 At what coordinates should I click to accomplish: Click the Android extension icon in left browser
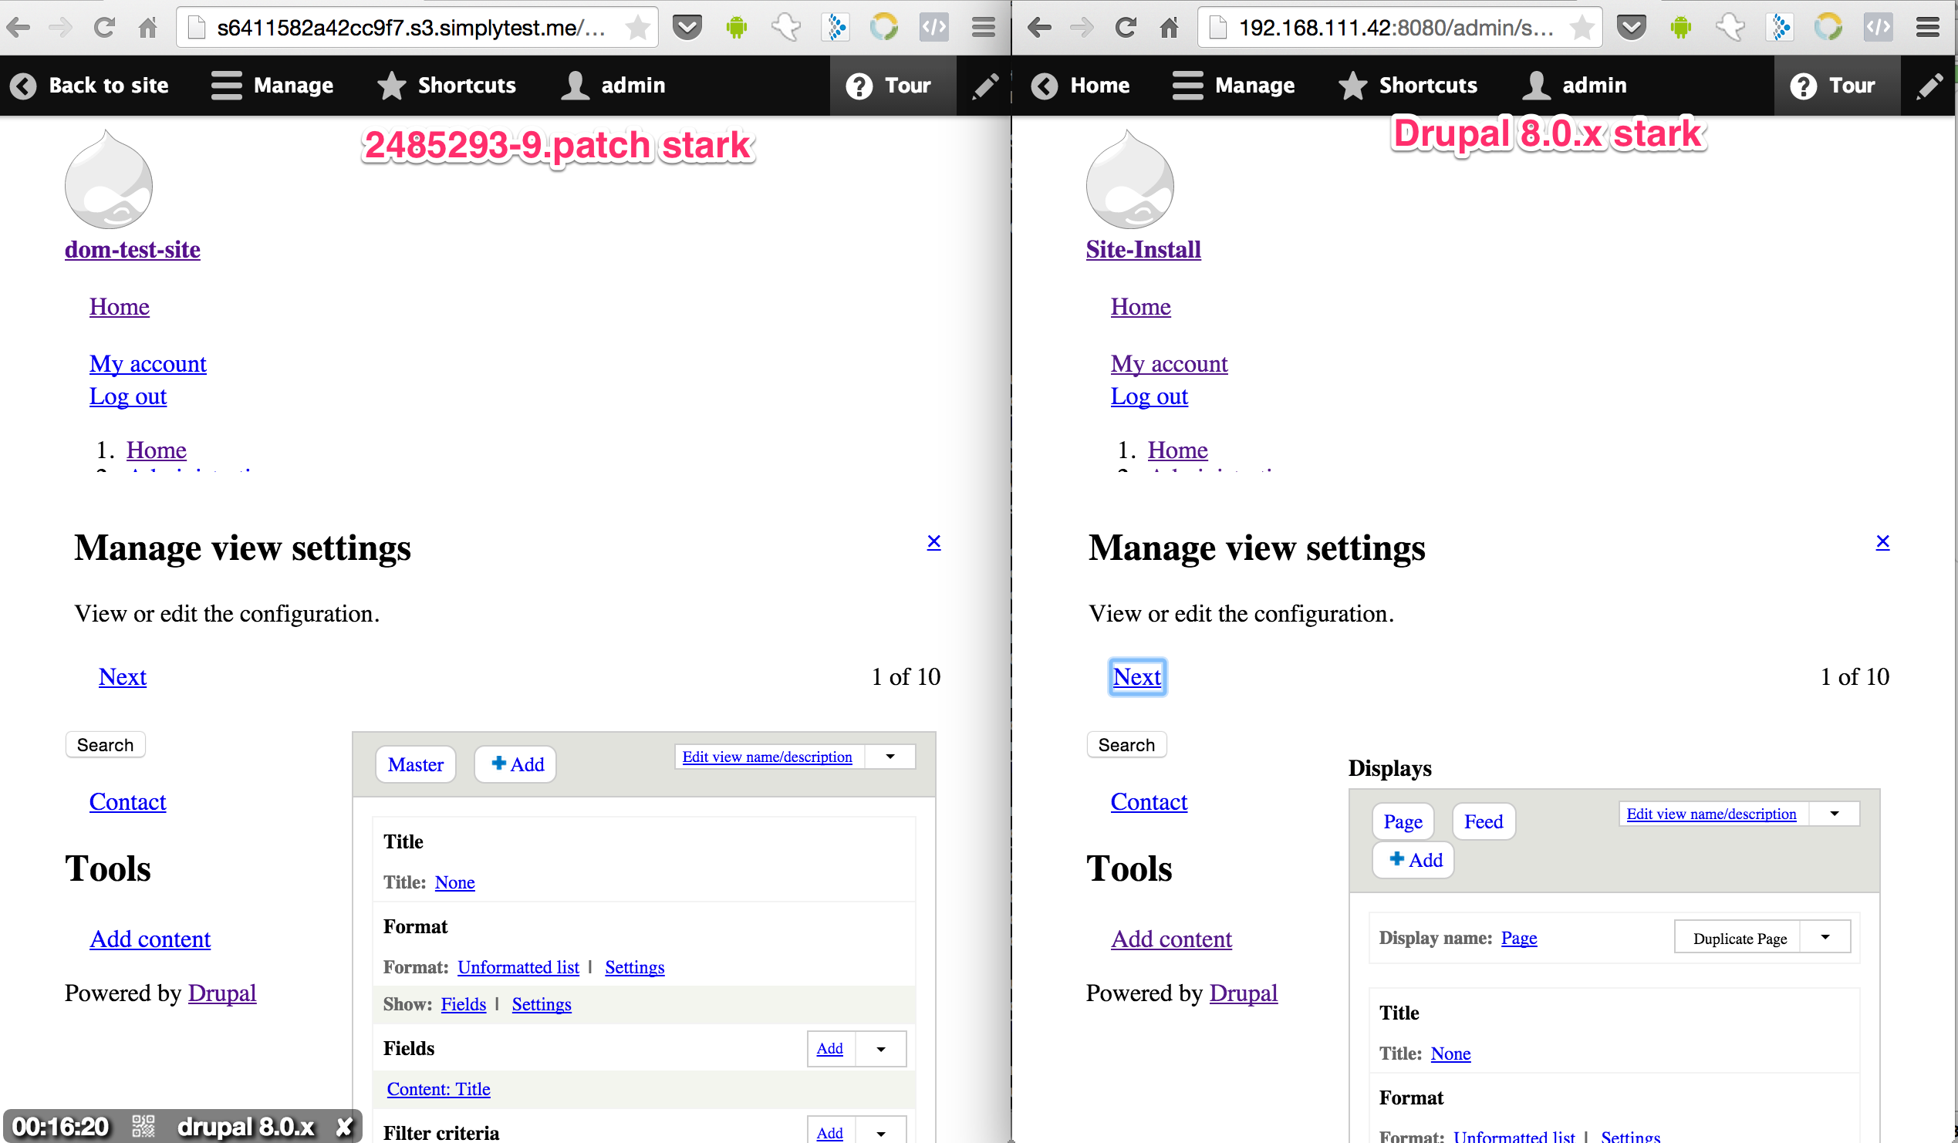point(736,28)
